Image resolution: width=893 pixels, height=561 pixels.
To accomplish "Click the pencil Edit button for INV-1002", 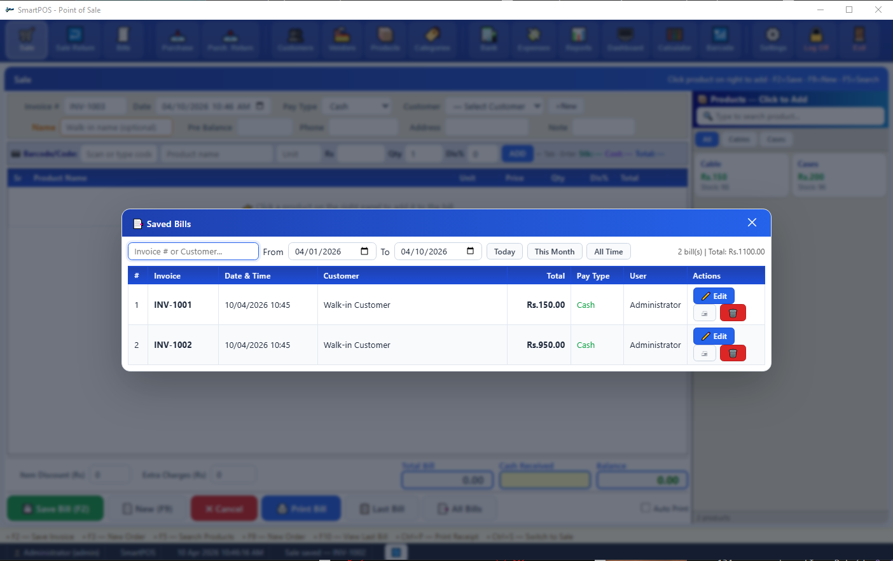I will (x=714, y=336).
